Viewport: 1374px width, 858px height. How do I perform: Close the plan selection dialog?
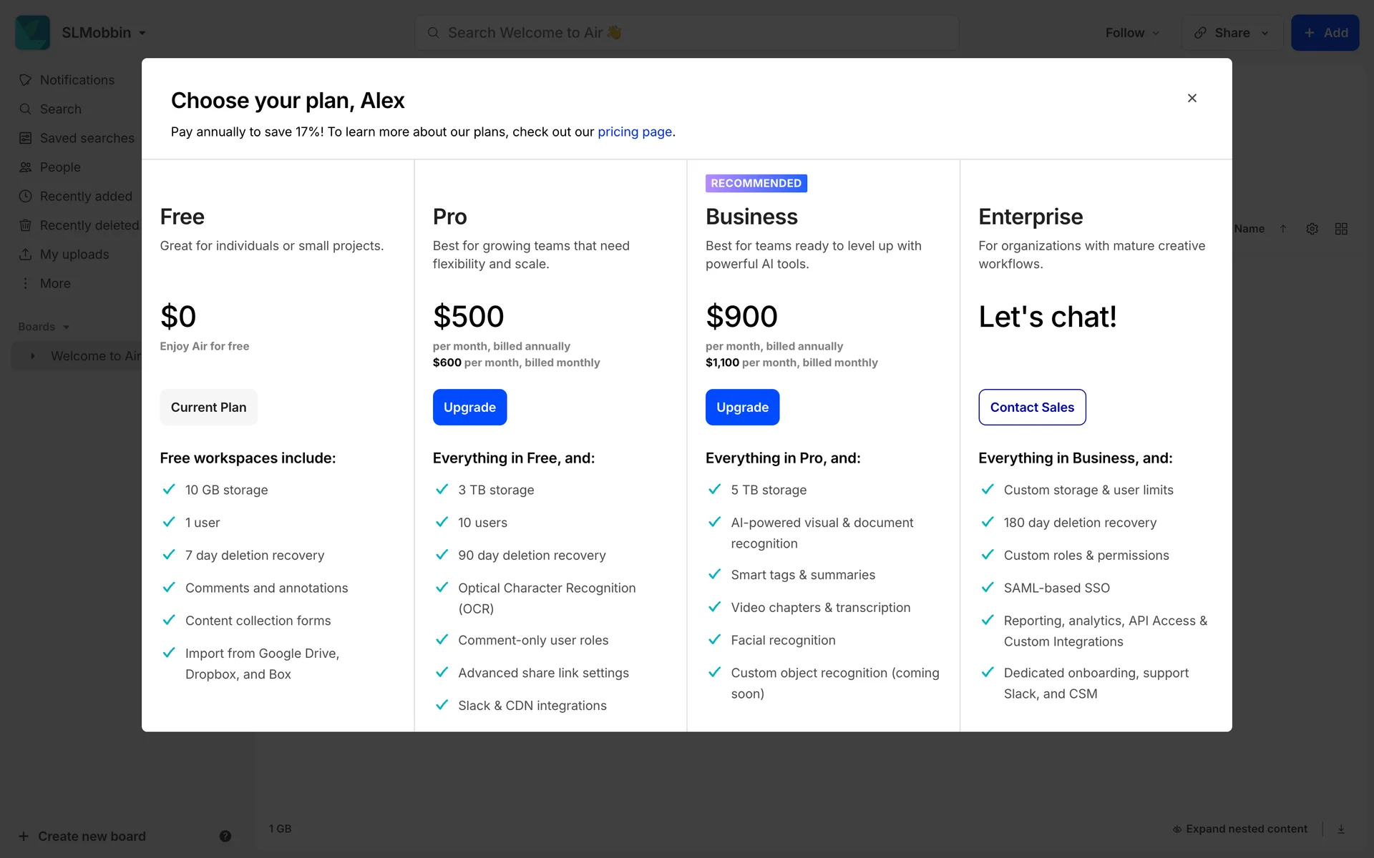click(1192, 98)
